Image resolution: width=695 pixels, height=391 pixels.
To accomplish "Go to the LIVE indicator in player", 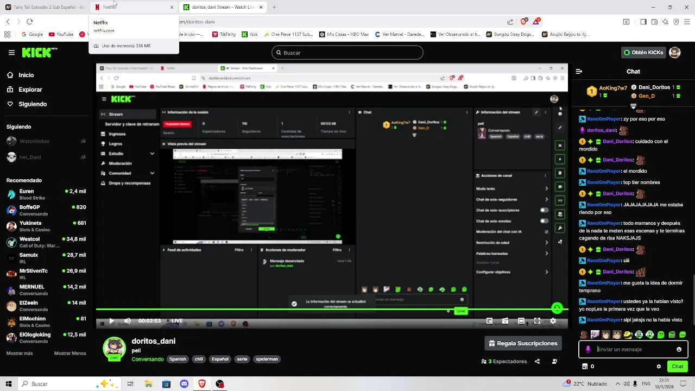I will [x=174, y=321].
